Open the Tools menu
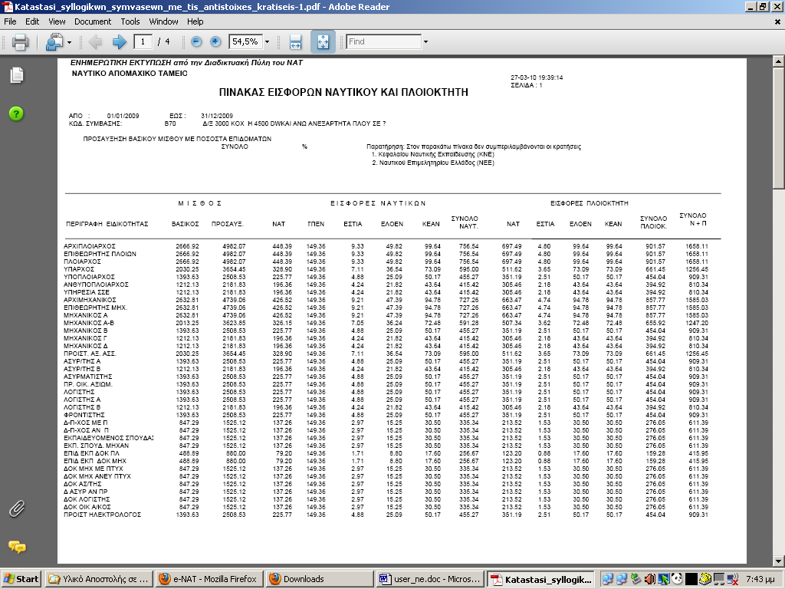Image resolution: width=785 pixels, height=589 pixels. tap(130, 21)
